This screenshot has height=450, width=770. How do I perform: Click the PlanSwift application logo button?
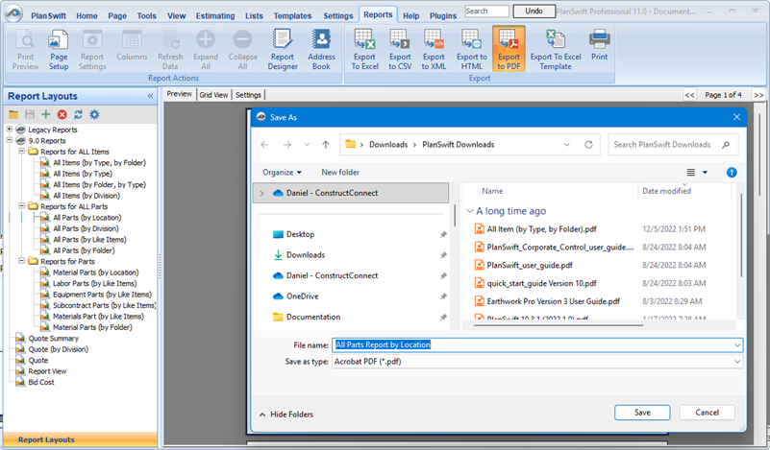tap(13, 13)
